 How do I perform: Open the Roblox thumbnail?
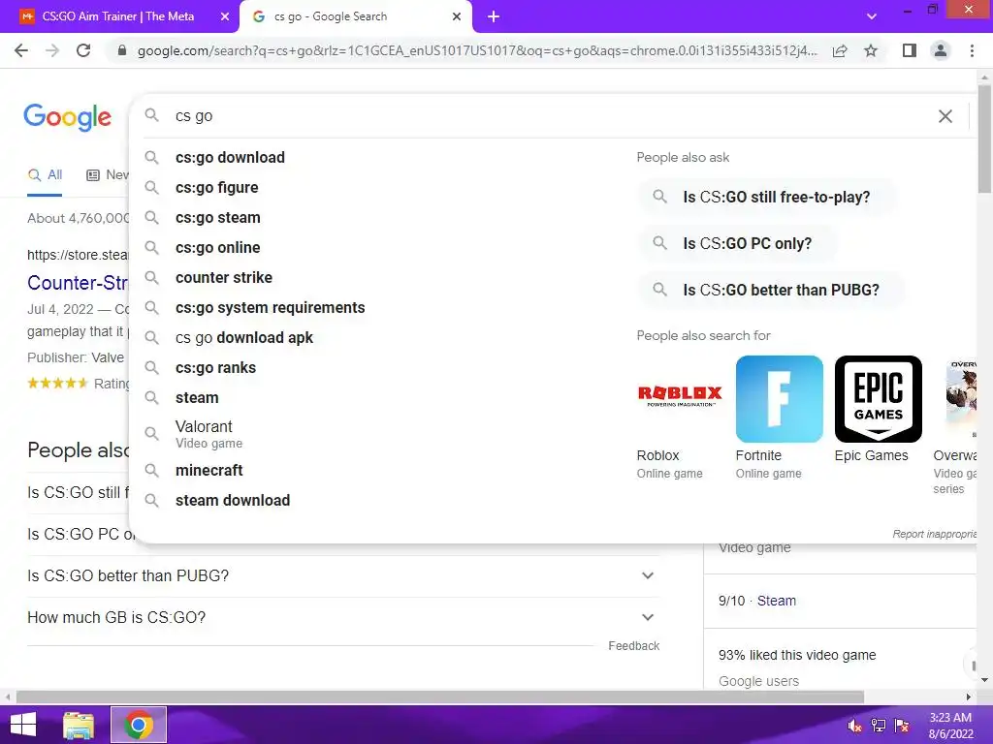pyautogui.click(x=680, y=399)
